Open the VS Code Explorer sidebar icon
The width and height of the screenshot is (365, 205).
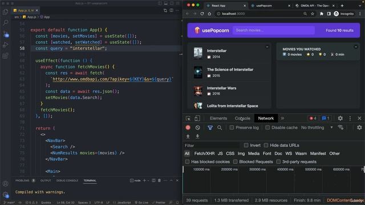point(5,11)
